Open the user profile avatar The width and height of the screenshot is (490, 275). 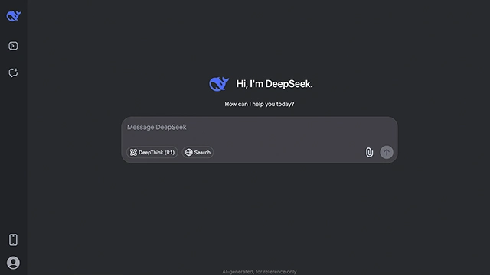click(13, 263)
